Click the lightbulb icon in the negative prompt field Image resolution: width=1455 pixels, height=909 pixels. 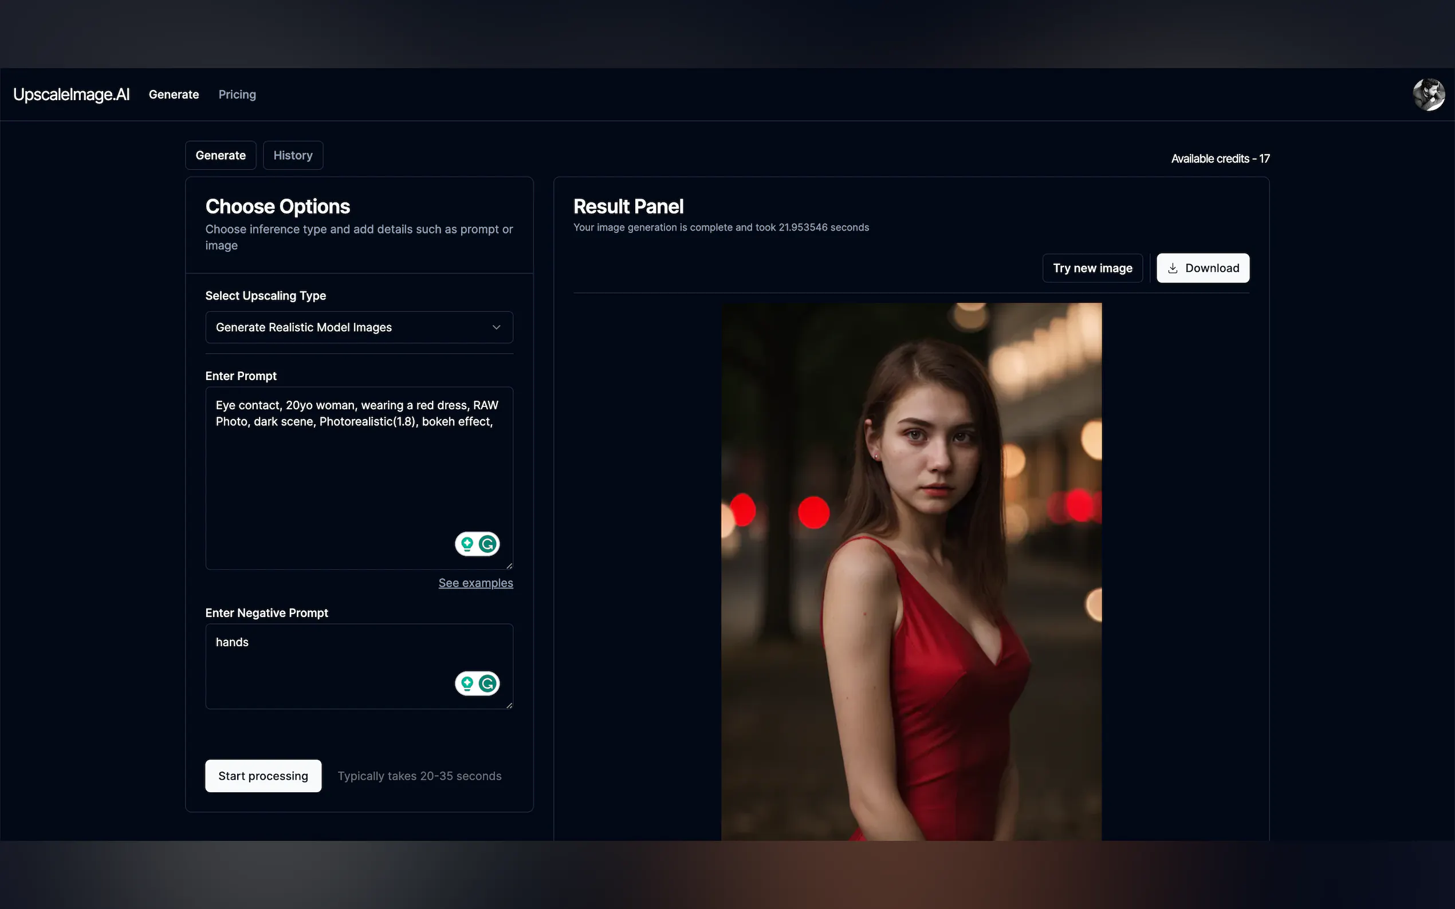tap(467, 683)
